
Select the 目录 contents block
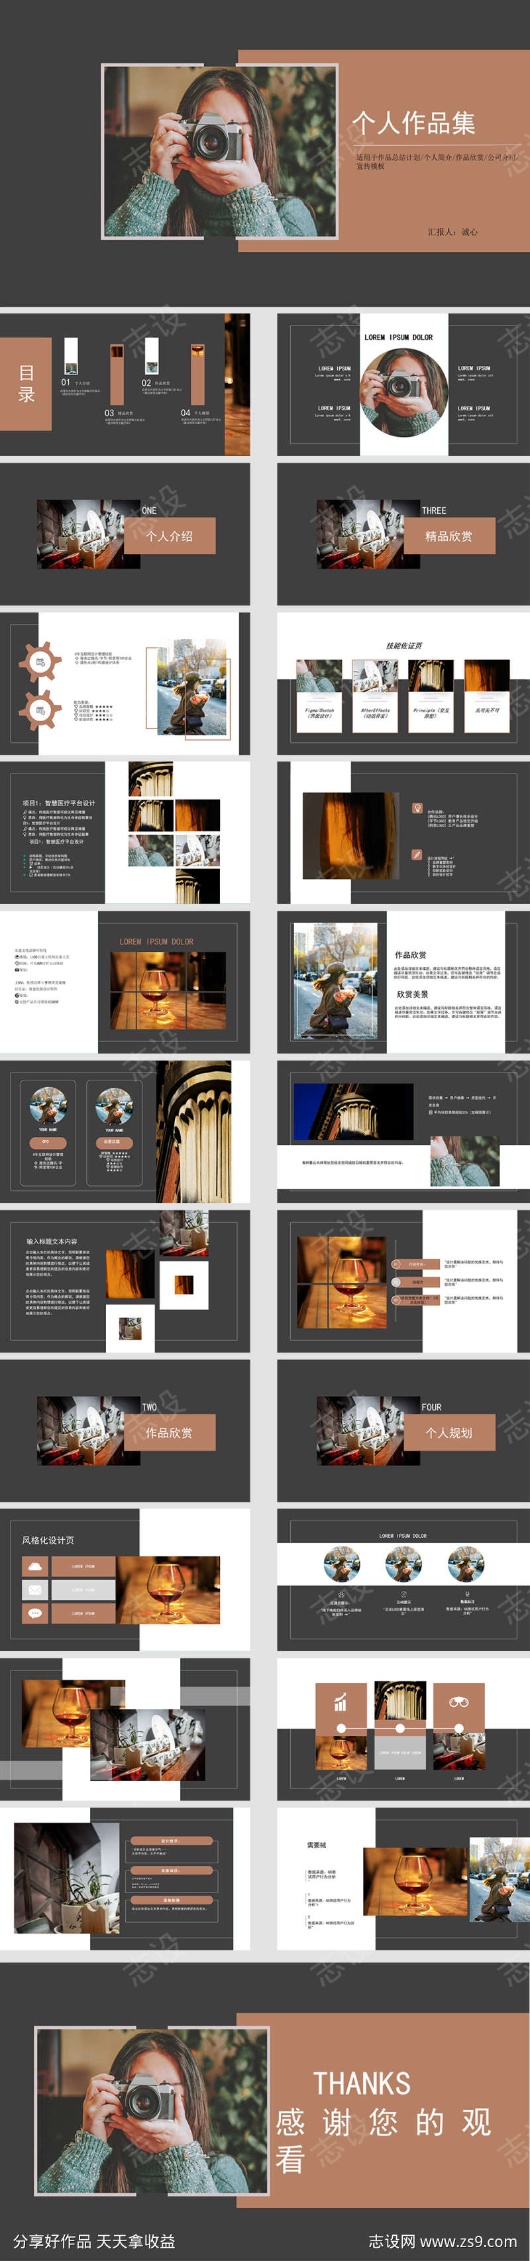(x=26, y=384)
